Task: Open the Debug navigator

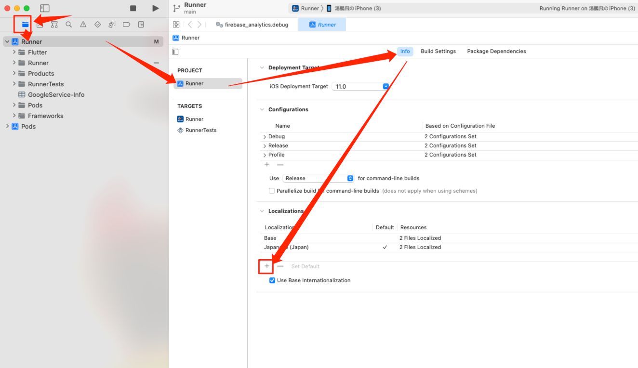Action: pos(112,25)
